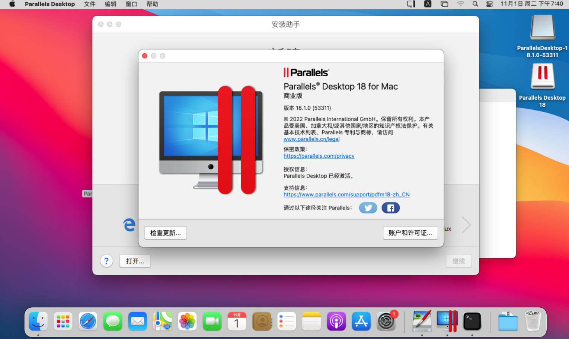Open Control Center in menu bar
Viewport: 569px width, 339px height.
(x=489, y=4)
